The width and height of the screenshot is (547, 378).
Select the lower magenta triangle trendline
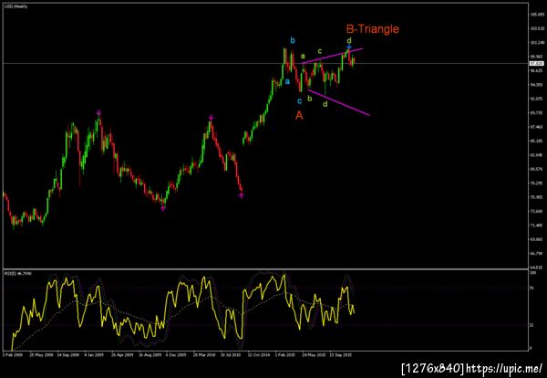tap(338, 102)
